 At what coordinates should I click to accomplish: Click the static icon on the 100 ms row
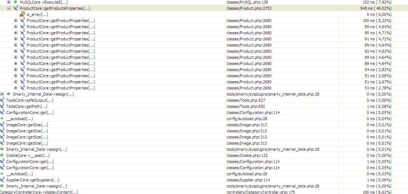(x=22, y=20)
